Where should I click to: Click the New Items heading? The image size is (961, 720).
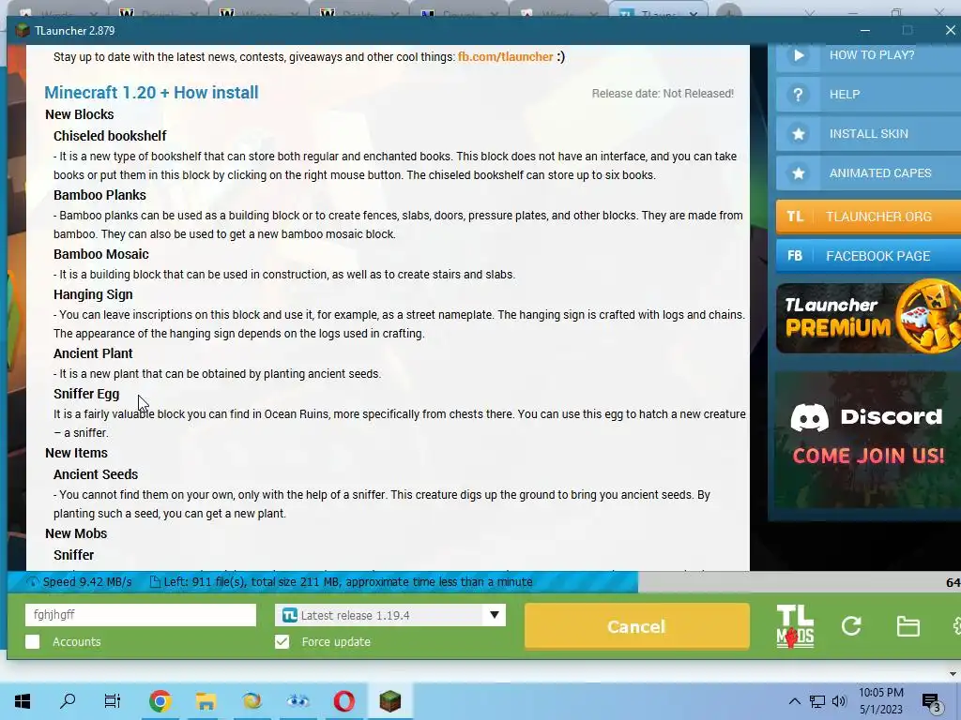pos(76,453)
